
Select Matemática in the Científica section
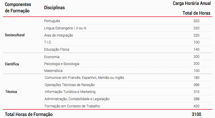[x=53, y=71]
